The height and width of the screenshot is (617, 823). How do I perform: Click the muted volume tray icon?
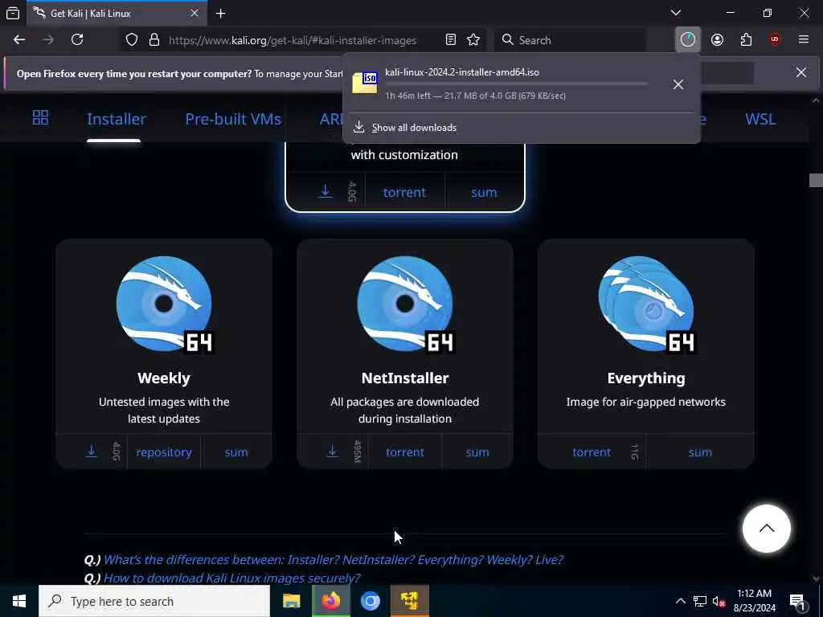coord(719,601)
